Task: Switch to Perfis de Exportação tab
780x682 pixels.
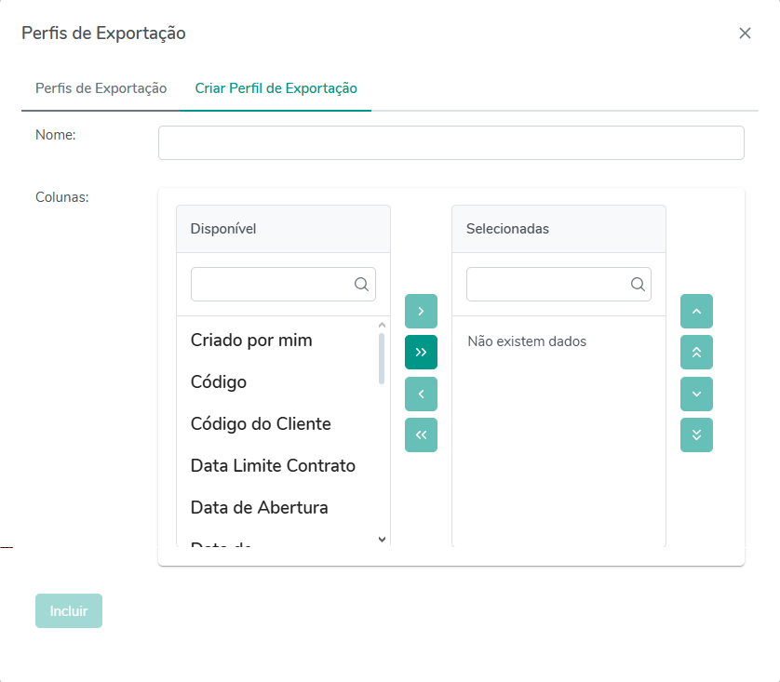Action: click(101, 88)
